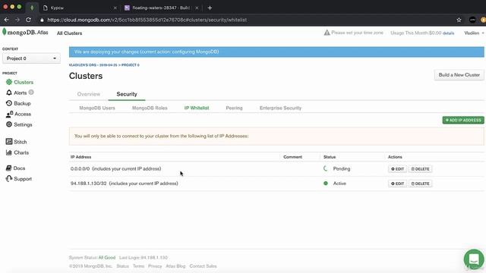Open the MongoDB Users subtab
The image size is (486, 273).
pyautogui.click(x=97, y=108)
